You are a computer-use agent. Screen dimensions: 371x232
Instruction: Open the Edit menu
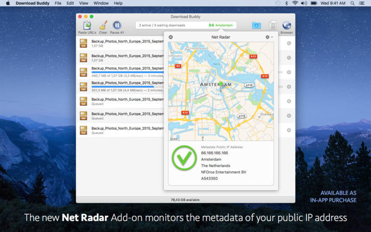click(70, 3)
